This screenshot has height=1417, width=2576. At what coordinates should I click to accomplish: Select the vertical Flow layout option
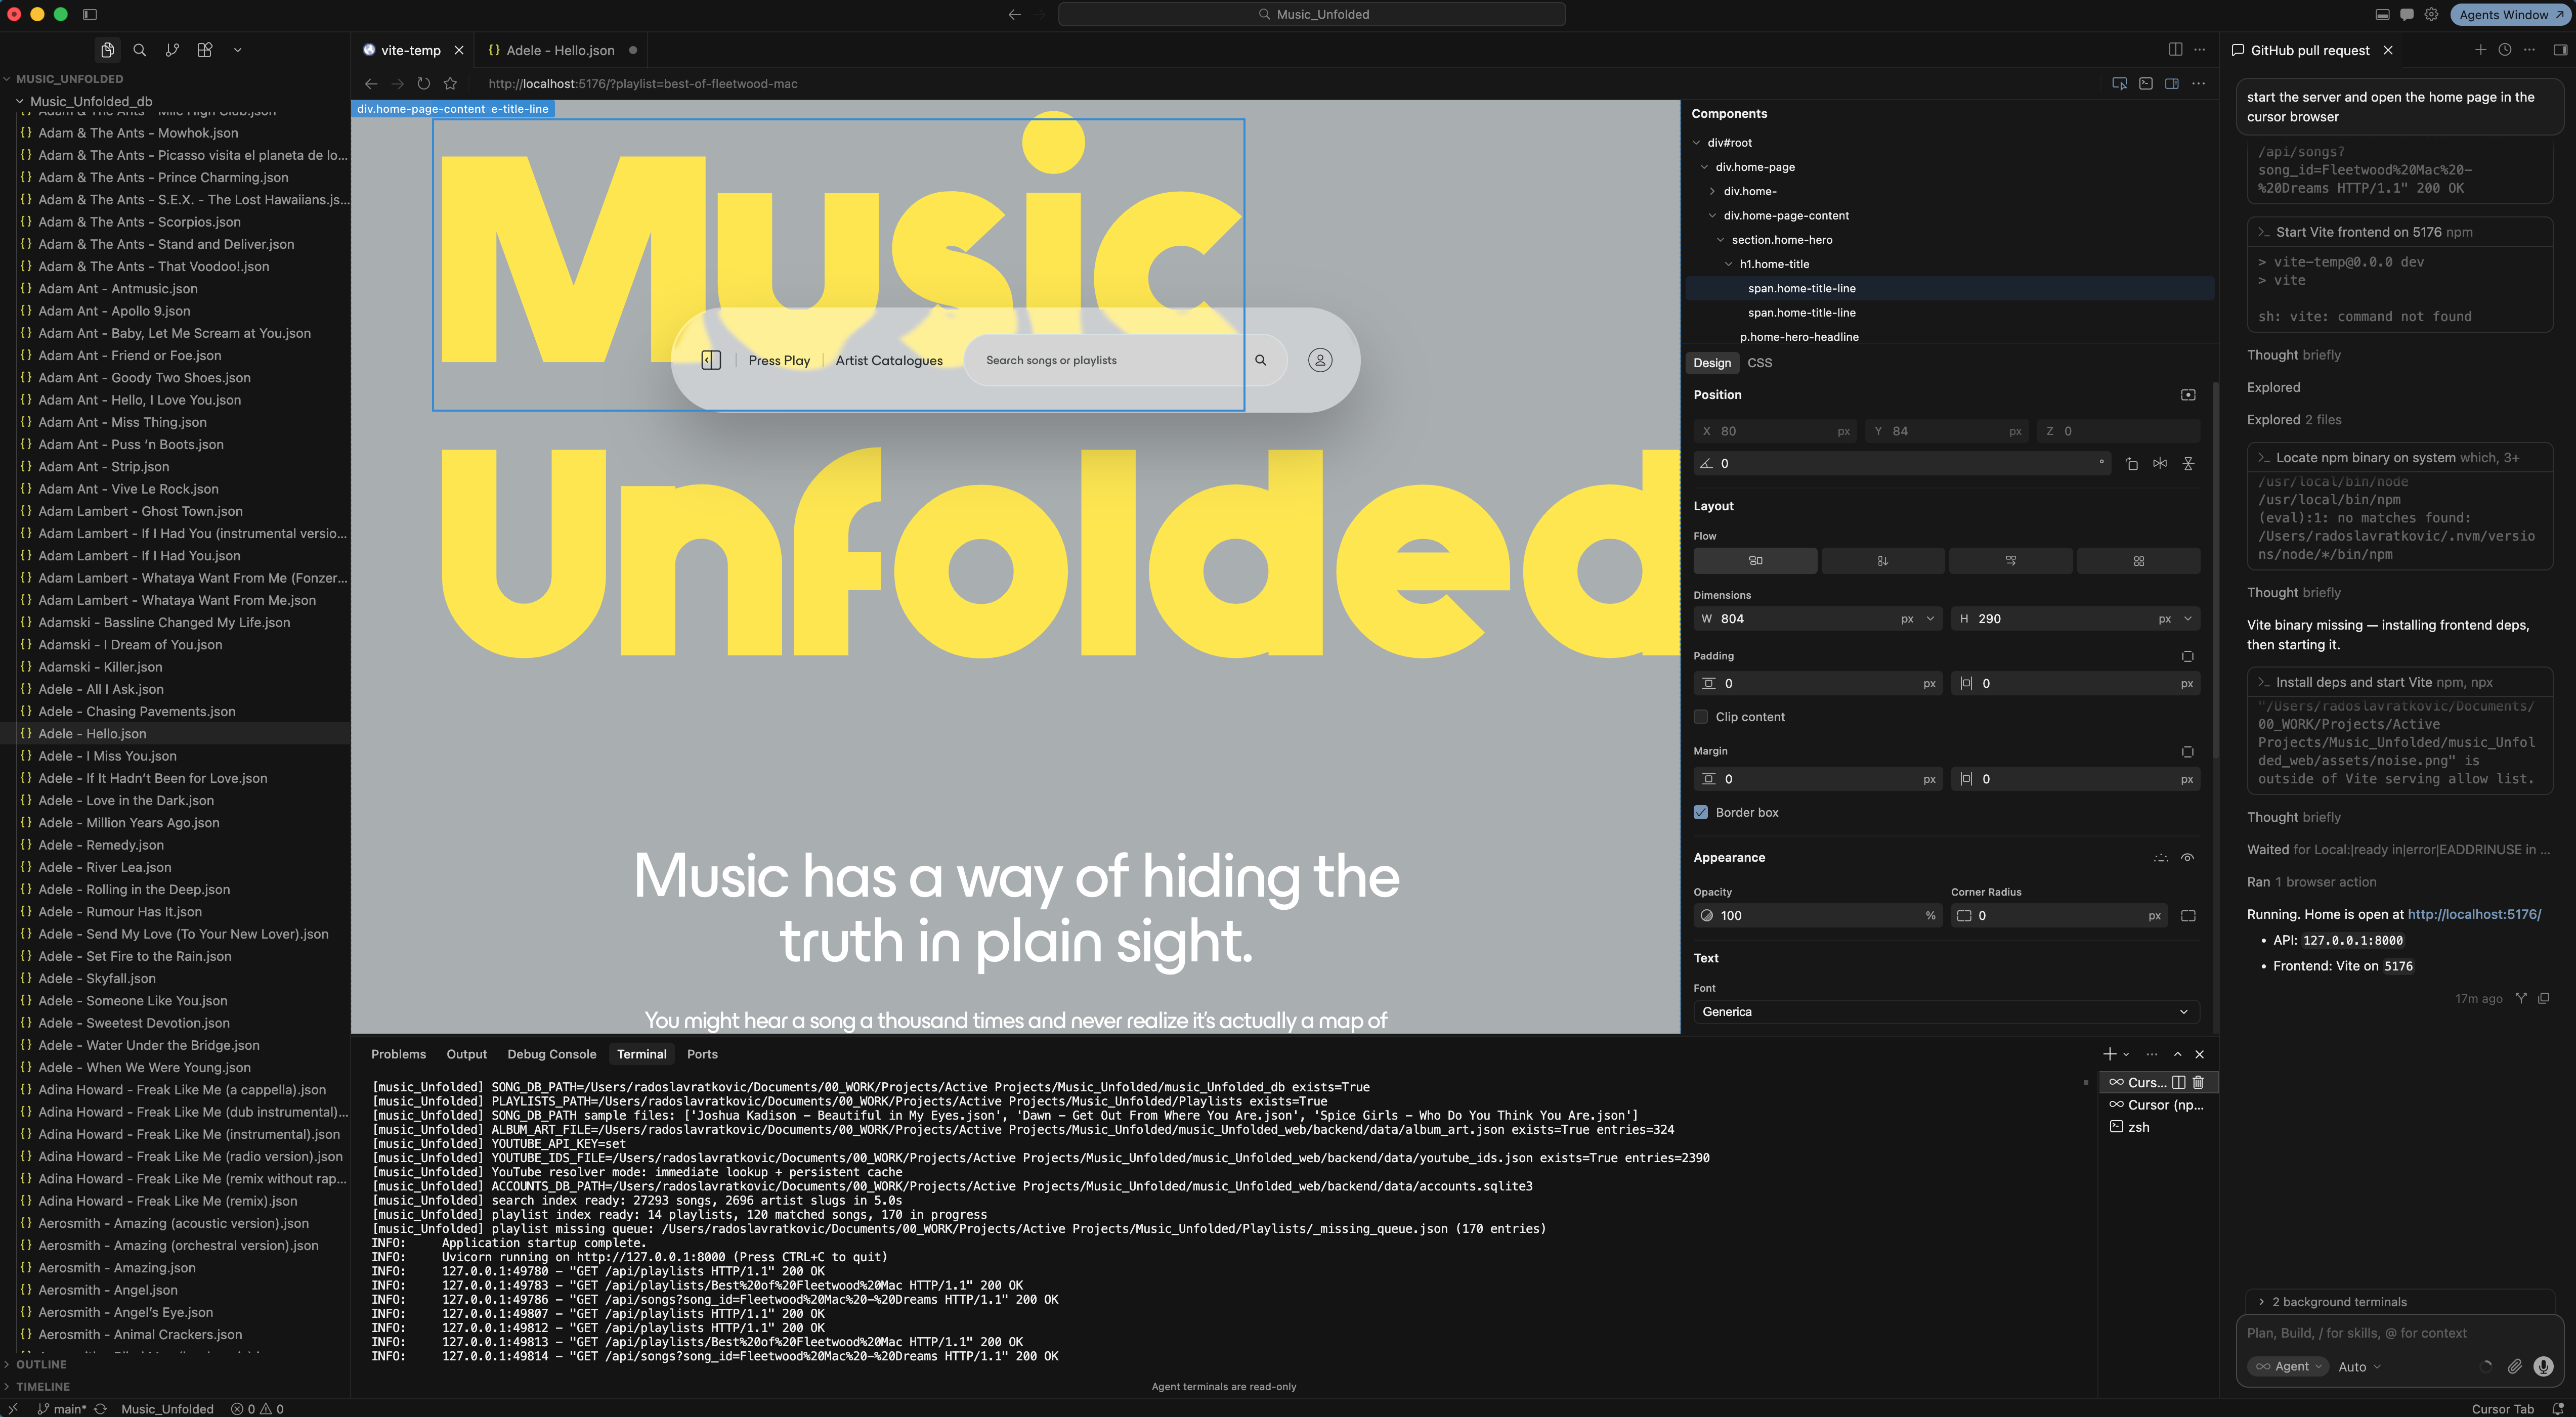[1883, 562]
